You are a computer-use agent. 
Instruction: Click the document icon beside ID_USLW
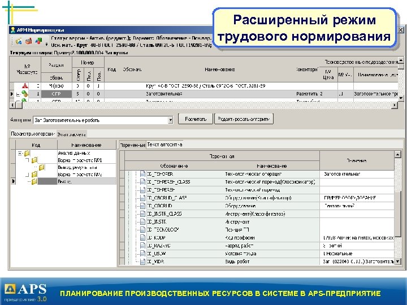(x=142, y=254)
